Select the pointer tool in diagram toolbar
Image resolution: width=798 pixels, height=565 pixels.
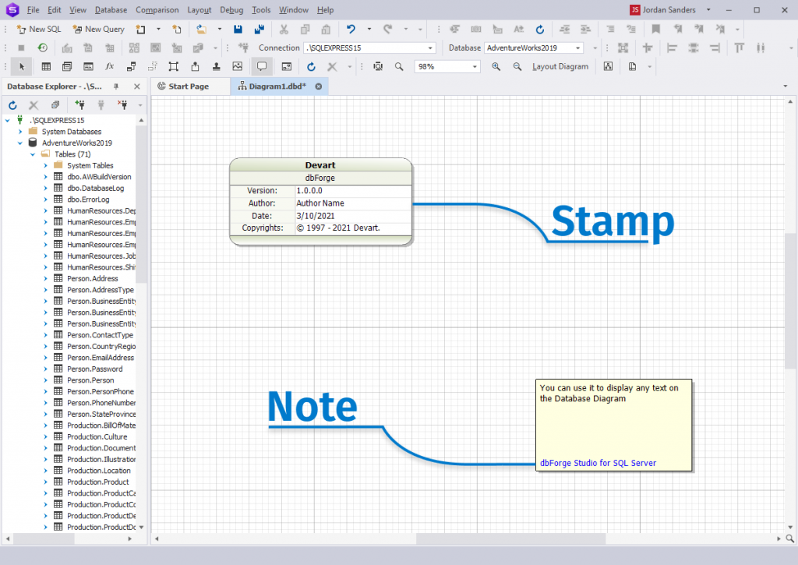point(21,67)
